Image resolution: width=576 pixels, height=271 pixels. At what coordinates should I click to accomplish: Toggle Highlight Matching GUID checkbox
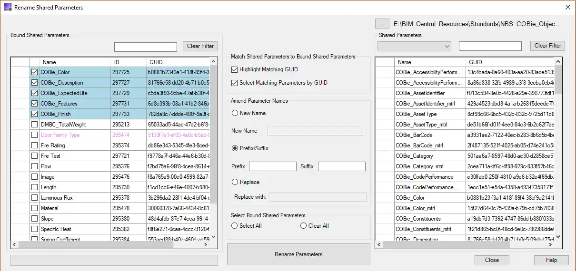click(x=234, y=69)
